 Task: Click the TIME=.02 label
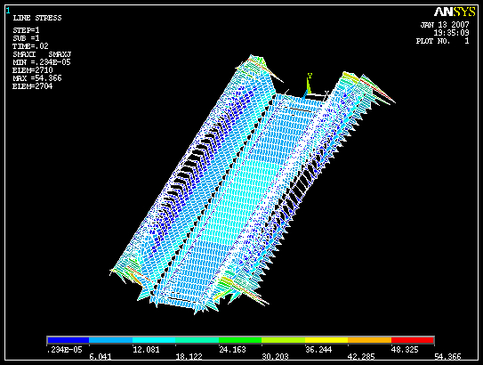tap(30, 46)
